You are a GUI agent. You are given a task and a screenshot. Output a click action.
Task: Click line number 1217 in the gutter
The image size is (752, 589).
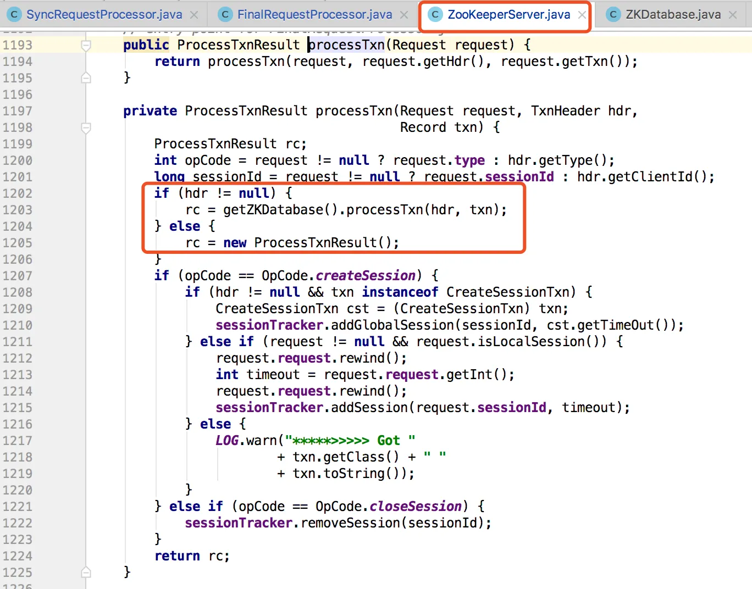tap(18, 441)
